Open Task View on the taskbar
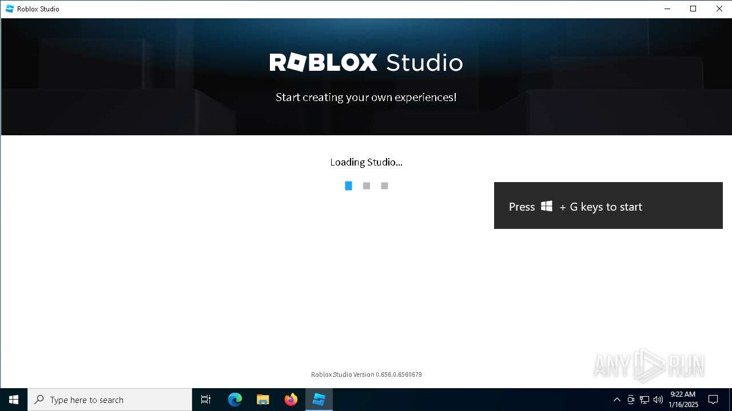 tap(206, 400)
